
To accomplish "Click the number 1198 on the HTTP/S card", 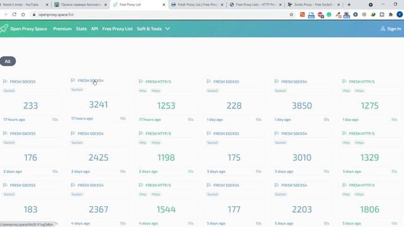I will 166,158.
